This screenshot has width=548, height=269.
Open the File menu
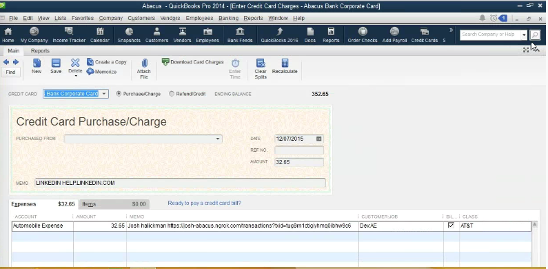pyautogui.click(x=13, y=18)
